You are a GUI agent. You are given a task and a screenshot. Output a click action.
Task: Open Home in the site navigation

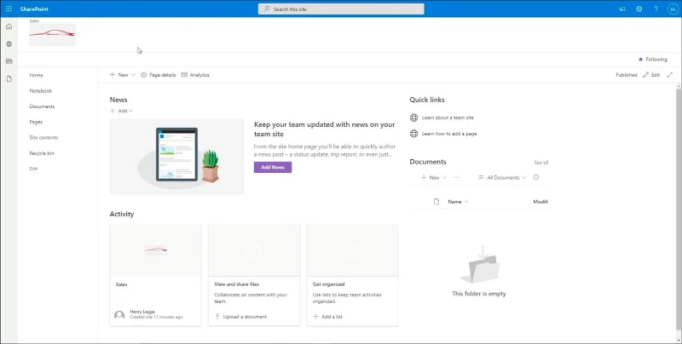(x=36, y=75)
